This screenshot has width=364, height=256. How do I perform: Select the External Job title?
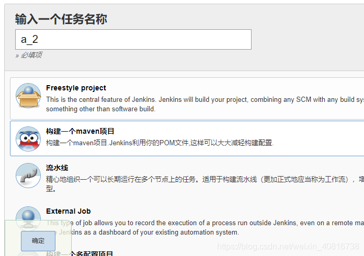tap(68, 211)
